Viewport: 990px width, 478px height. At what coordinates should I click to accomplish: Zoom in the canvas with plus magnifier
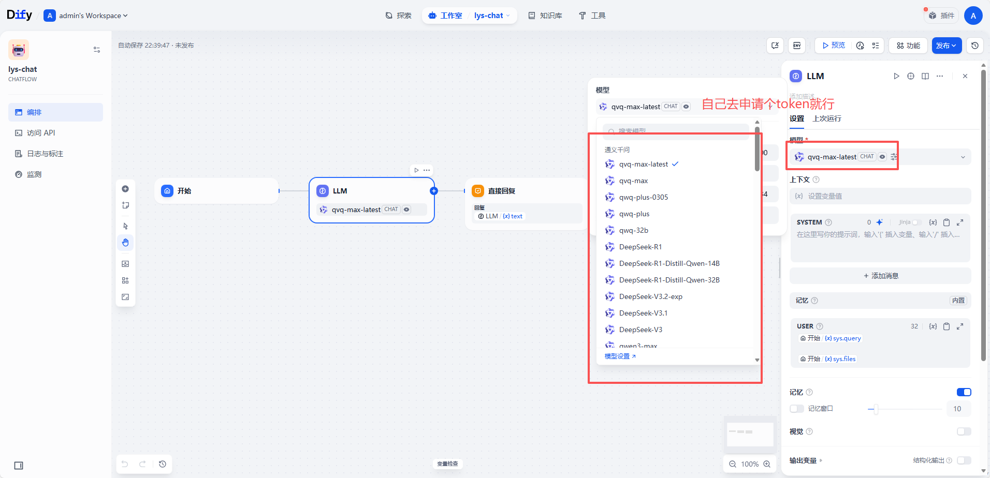click(x=767, y=464)
